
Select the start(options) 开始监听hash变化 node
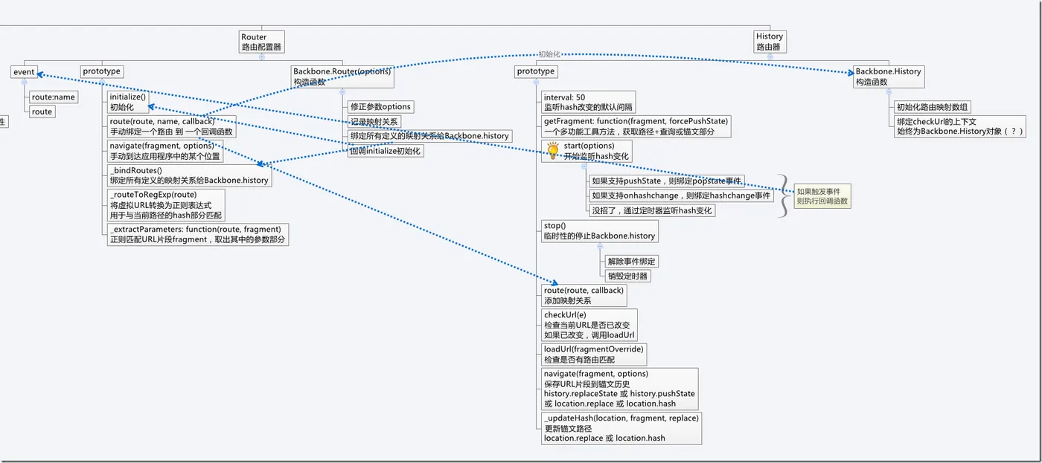[587, 151]
